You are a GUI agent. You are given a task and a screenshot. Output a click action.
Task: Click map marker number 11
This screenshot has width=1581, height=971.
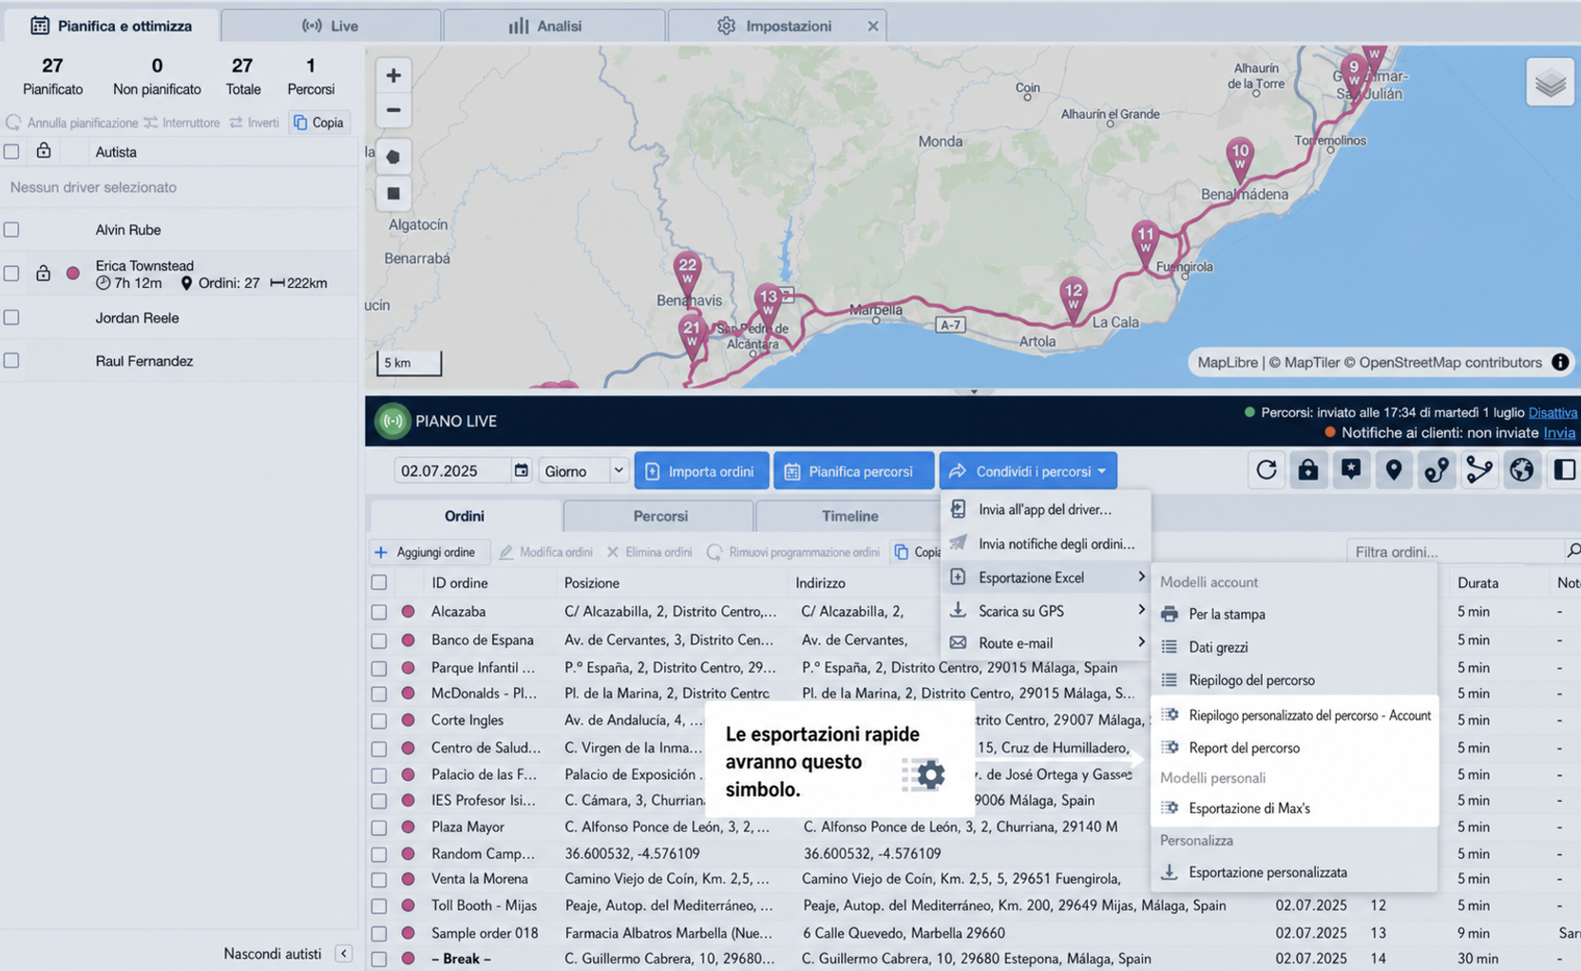[1146, 241]
